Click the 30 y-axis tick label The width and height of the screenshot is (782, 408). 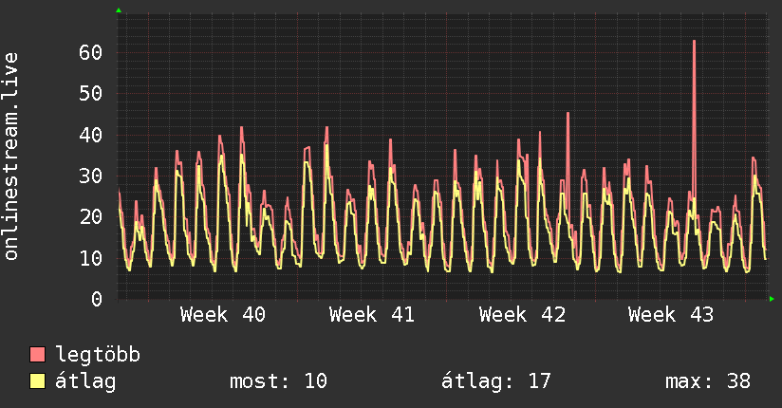pos(90,176)
